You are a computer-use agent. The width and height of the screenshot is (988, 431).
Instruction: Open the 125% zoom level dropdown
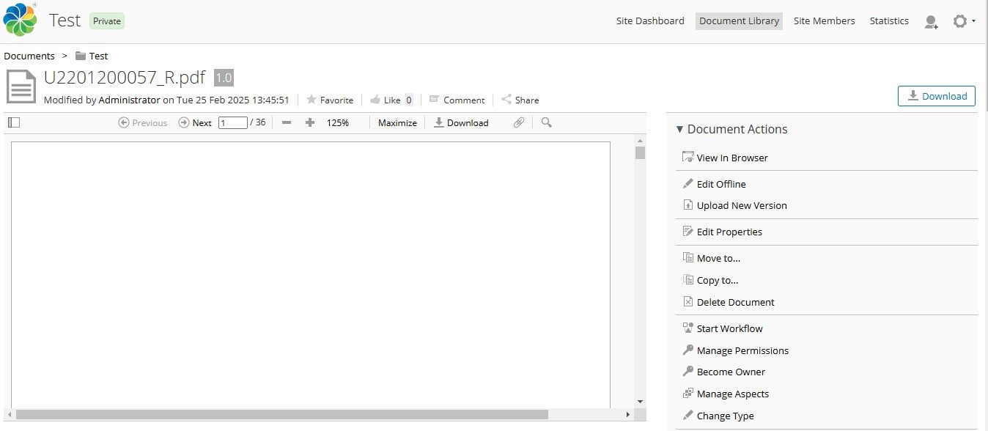pos(338,122)
